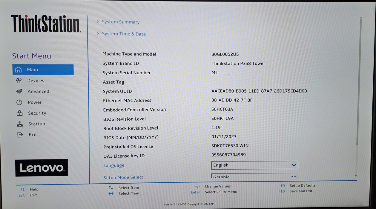
Task: Click the Language dropdown arrow
Action: (294, 165)
